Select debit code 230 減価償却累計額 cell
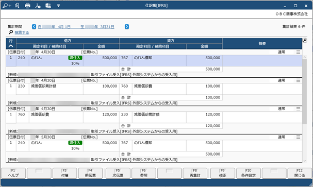The height and width of the screenshot is (187, 313). tap(56, 89)
